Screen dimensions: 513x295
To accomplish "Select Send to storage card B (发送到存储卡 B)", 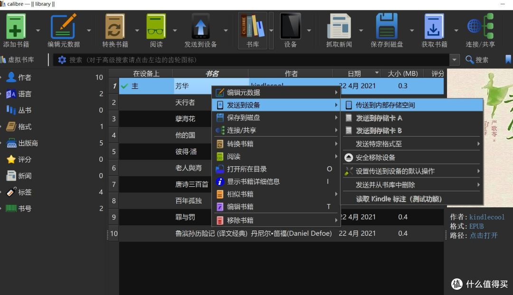I will 412,131.
